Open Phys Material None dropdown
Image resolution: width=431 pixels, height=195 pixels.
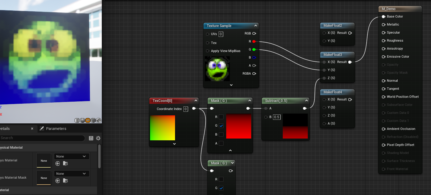[71, 156]
